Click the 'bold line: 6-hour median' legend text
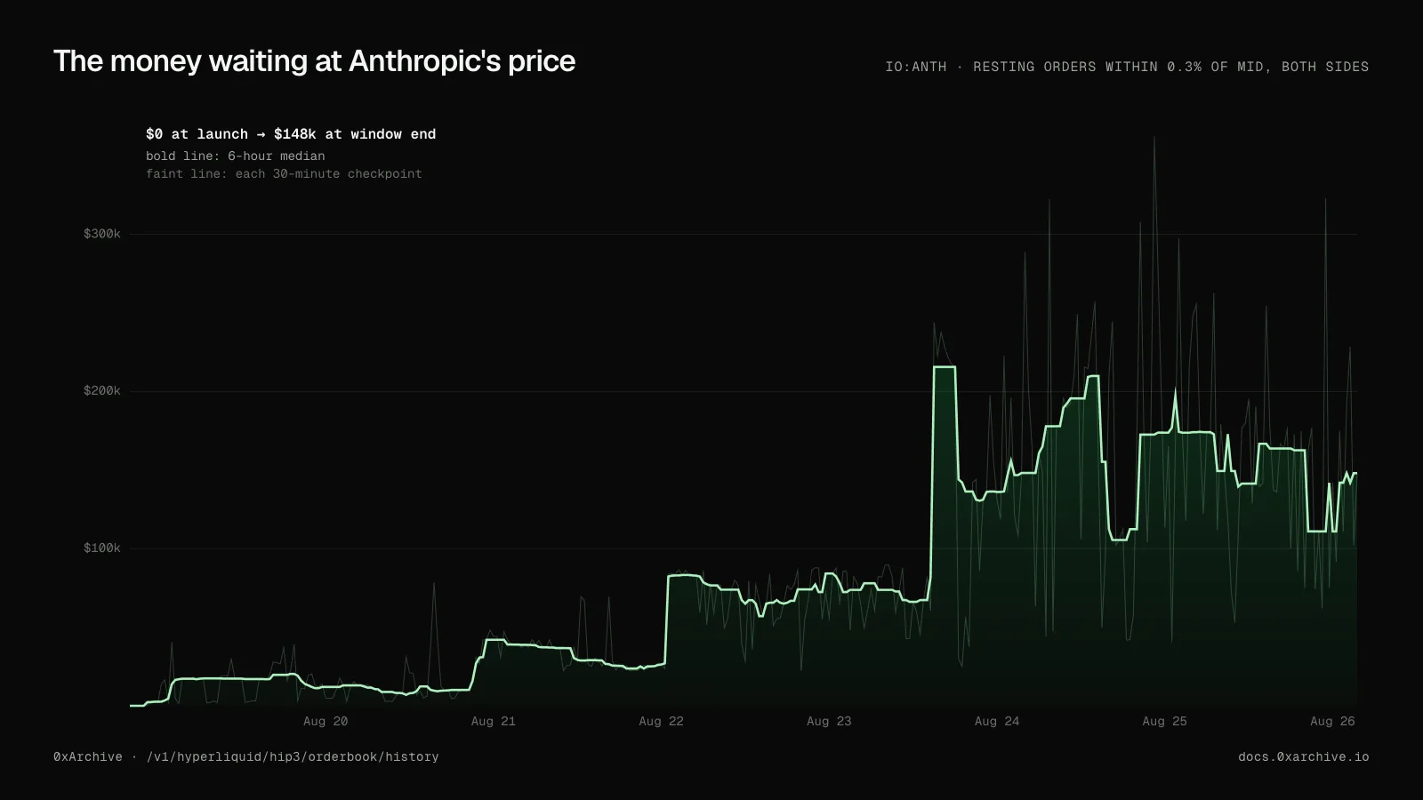1423x800 pixels. point(236,156)
